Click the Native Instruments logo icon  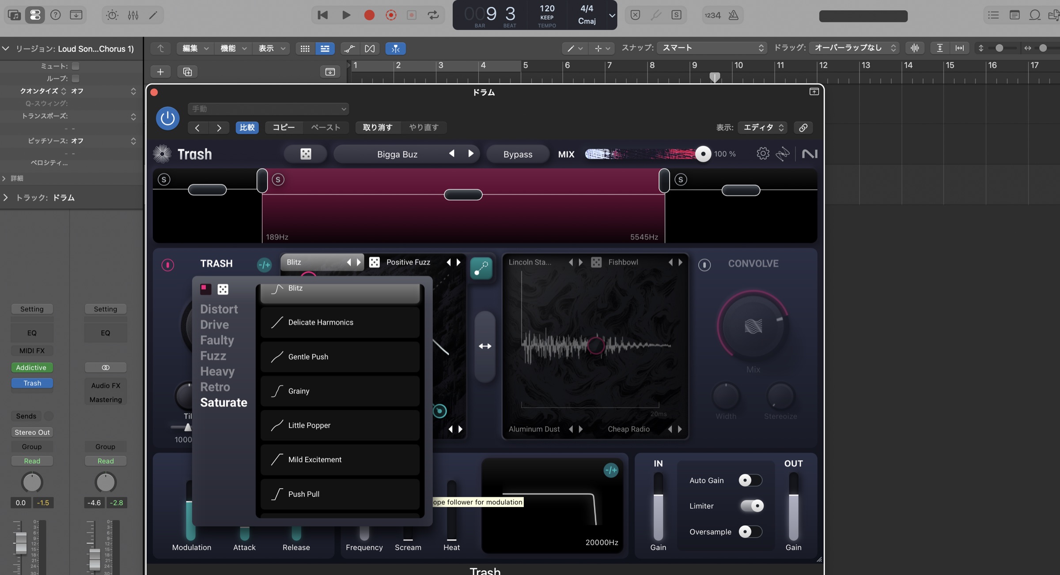coord(810,154)
